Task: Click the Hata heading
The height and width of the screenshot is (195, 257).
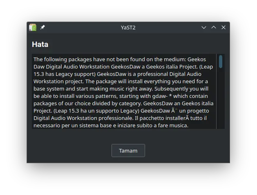Action: click(x=40, y=44)
